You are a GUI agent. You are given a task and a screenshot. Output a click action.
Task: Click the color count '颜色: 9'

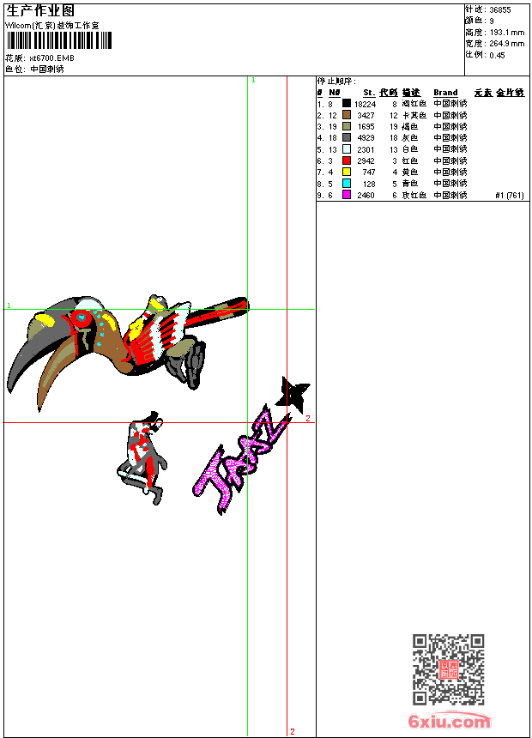(480, 21)
